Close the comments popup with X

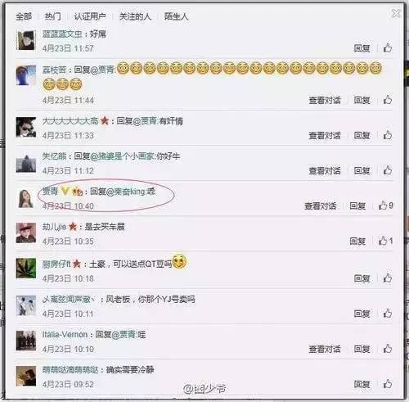coord(396,13)
